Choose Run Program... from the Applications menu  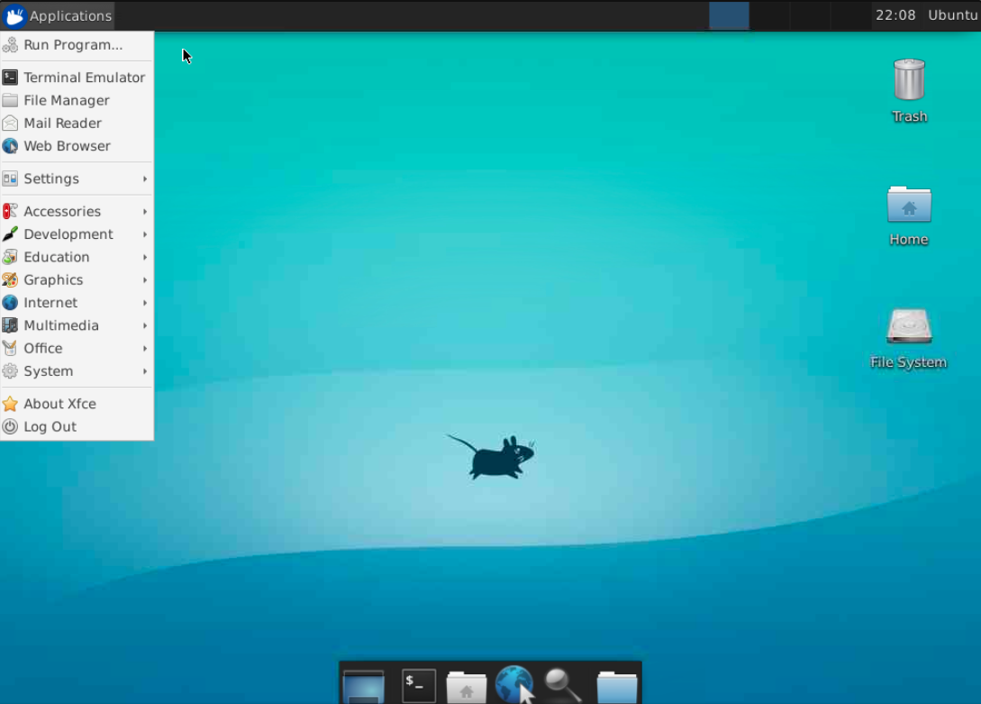click(77, 45)
